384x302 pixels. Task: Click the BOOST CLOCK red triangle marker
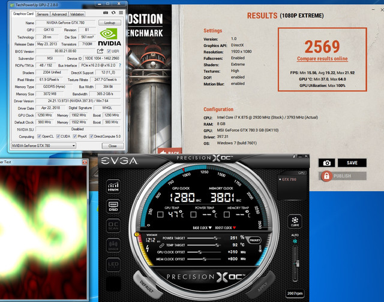(x=234, y=228)
